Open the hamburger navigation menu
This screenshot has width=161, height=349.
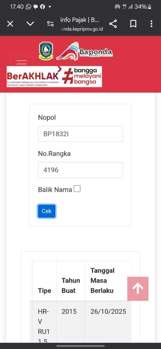coord(22,61)
